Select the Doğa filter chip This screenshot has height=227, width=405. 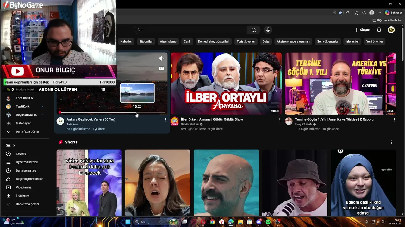tap(266, 41)
